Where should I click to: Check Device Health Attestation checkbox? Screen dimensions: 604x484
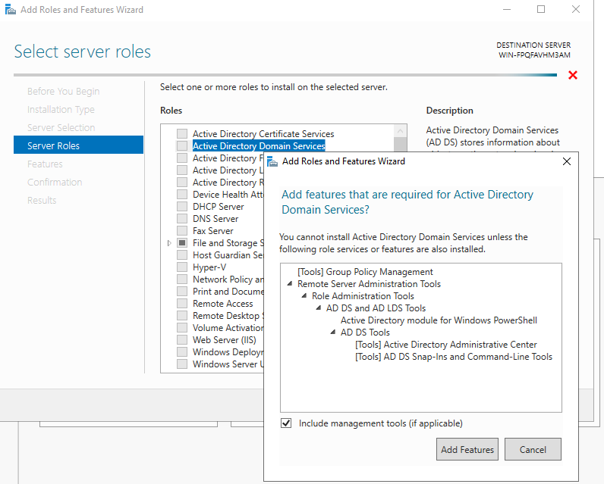pyautogui.click(x=182, y=195)
